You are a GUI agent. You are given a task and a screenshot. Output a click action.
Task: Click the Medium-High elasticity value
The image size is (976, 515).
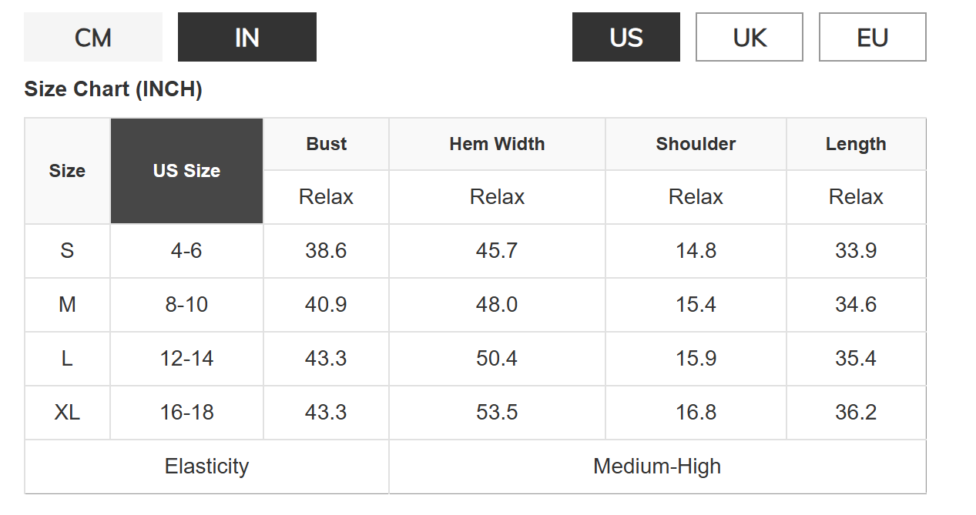[657, 467]
